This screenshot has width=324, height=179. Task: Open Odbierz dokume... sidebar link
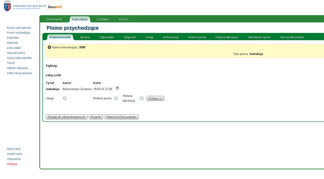[x=18, y=68]
